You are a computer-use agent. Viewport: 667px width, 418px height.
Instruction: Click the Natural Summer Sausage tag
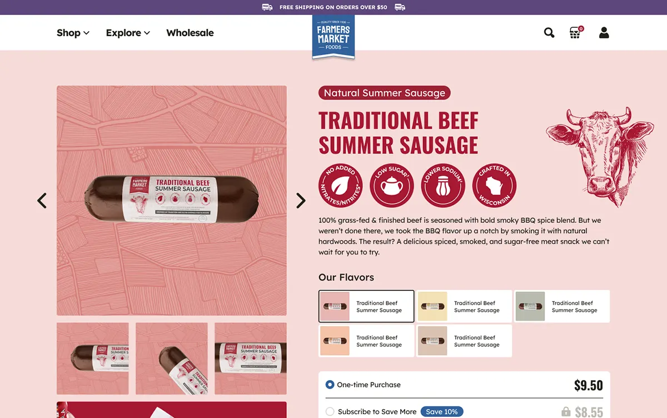[x=385, y=93]
